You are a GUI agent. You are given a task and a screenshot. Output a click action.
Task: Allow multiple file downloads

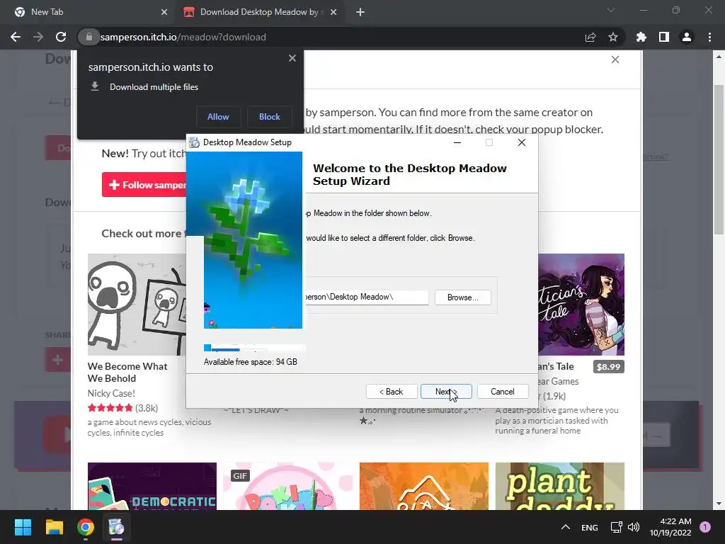[x=218, y=117]
